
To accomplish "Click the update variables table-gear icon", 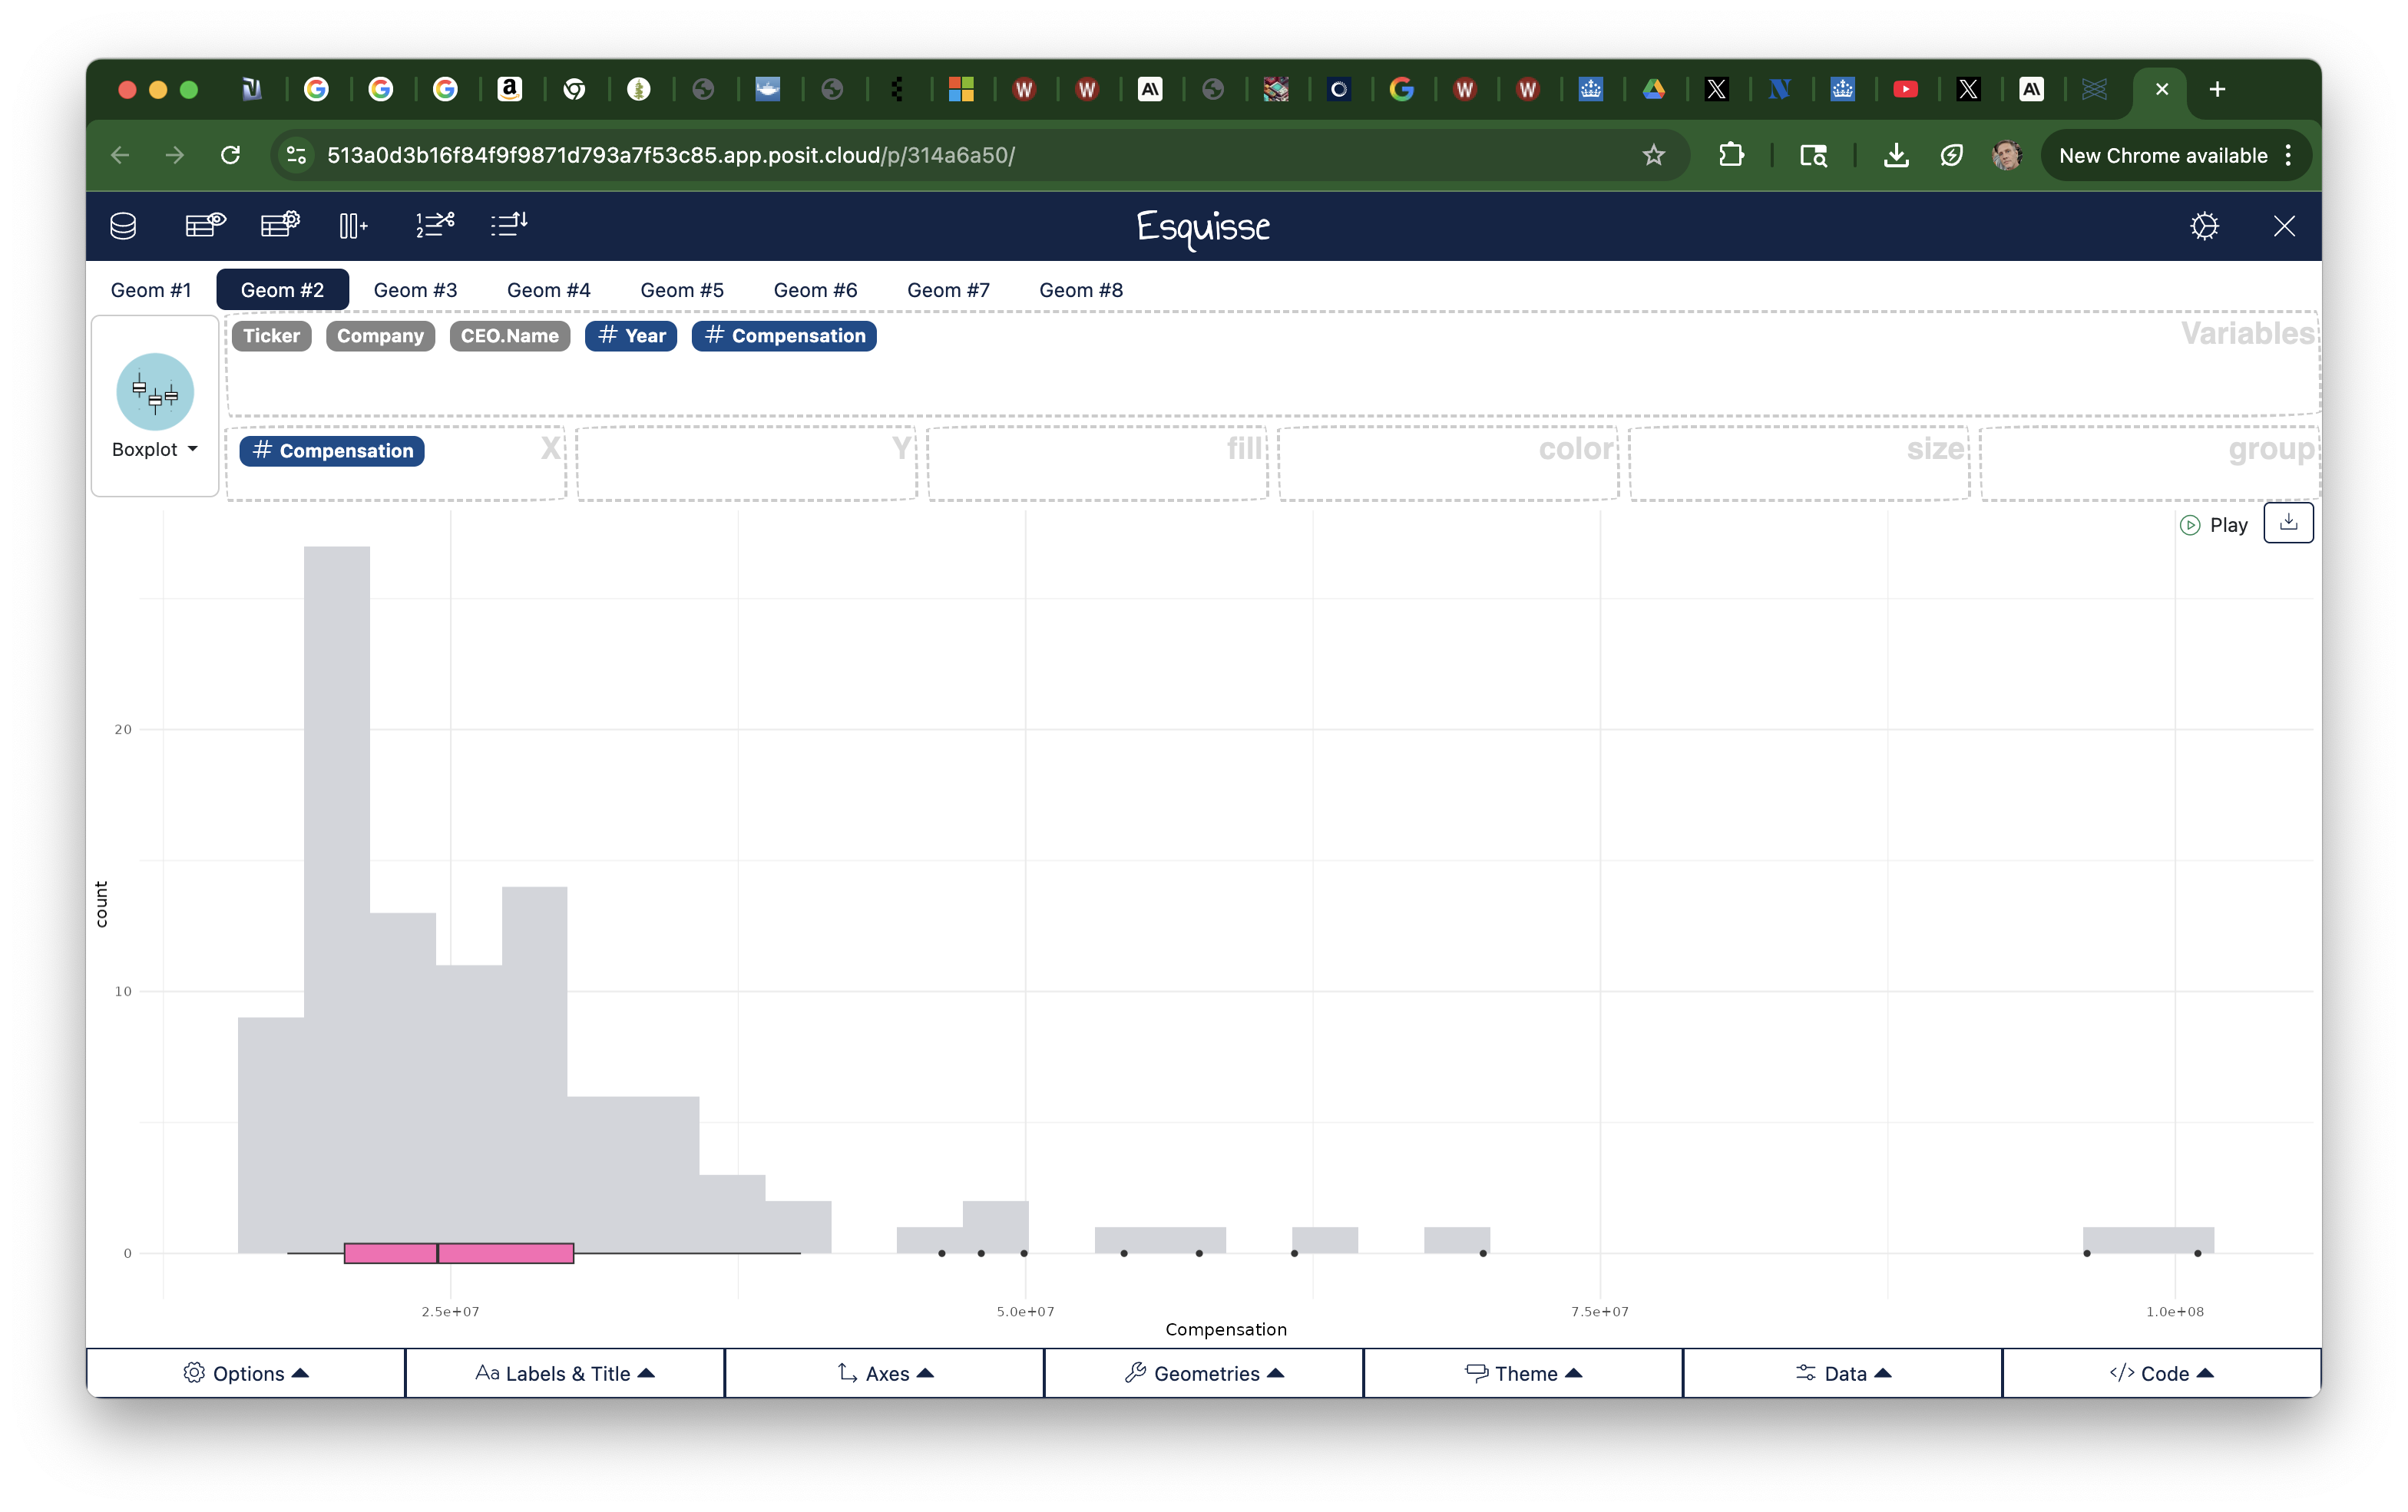I will click(280, 226).
